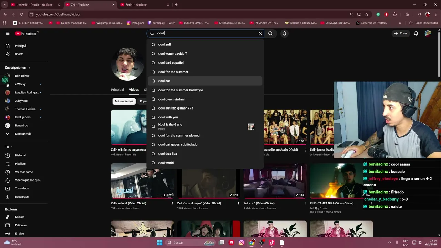Open Windows Start menu
441x248 pixels.
[x=160, y=242]
